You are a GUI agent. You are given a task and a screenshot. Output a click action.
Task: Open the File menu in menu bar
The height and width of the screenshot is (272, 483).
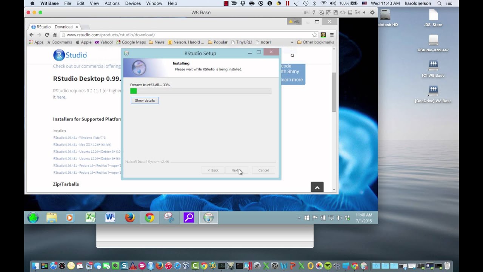[68, 3]
